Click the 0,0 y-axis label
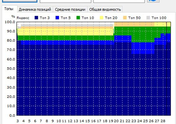 coord(12,115)
